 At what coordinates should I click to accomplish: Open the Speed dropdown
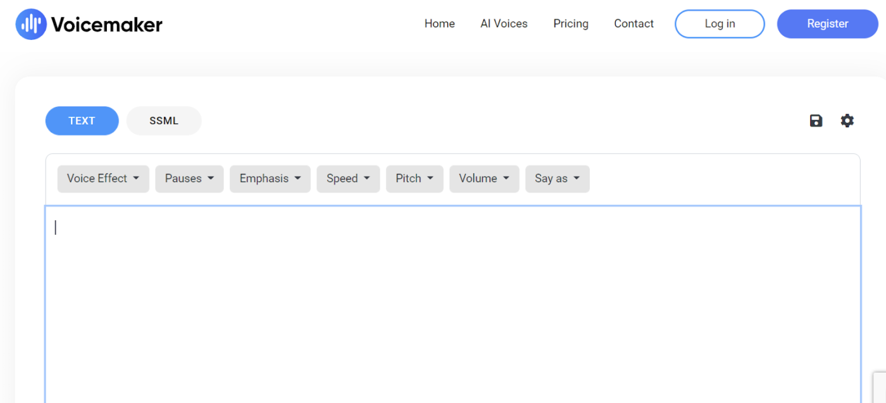[x=348, y=178]
